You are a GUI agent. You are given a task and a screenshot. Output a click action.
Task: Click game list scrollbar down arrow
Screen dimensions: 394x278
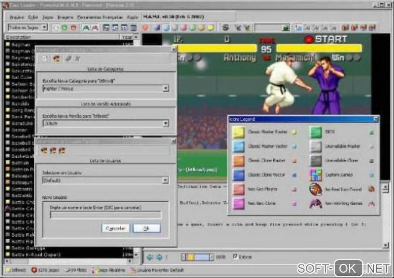136,255
